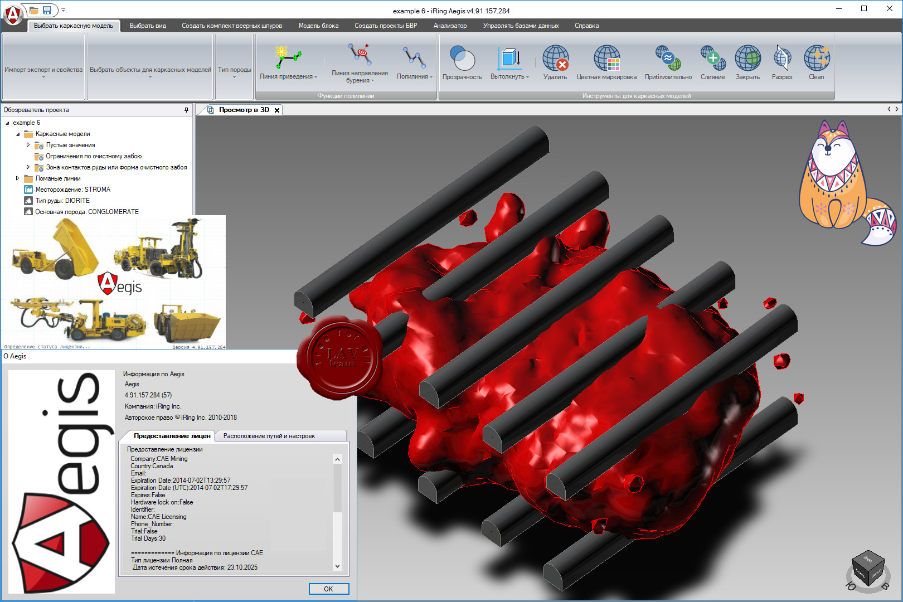Screen dimensions: 903x602
Task: Click the 4.91.157.284 (57) version text
Action: click(148, 395)
